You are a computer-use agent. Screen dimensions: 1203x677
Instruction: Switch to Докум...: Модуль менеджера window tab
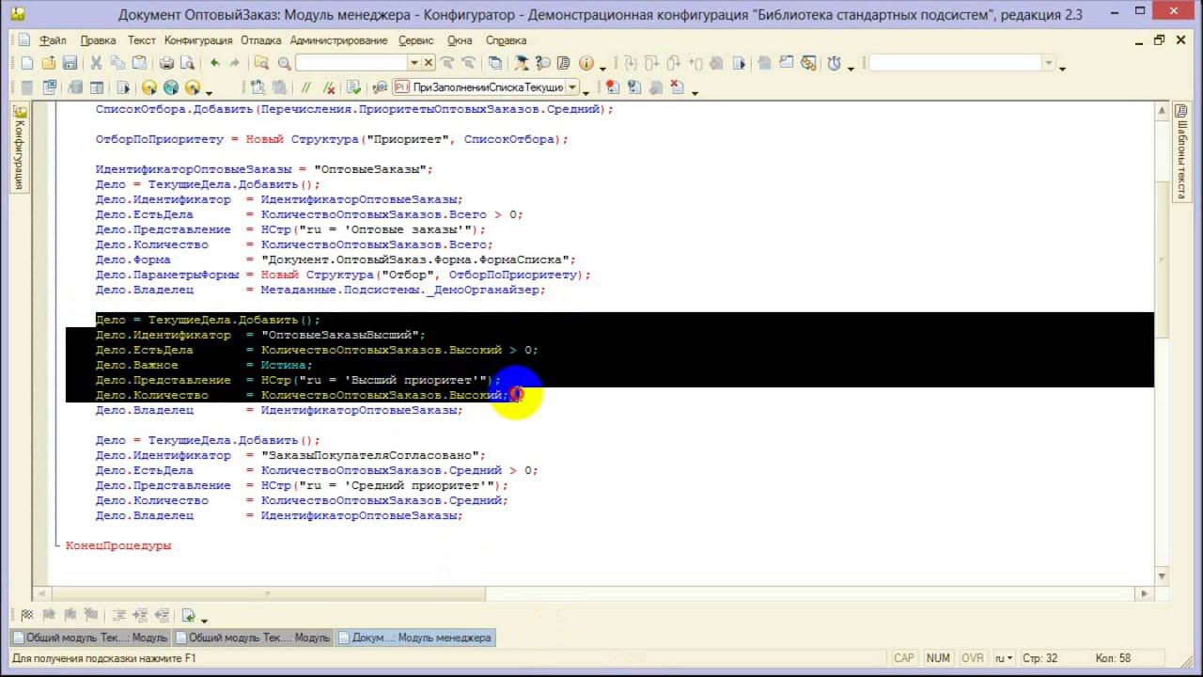[414, 638]
